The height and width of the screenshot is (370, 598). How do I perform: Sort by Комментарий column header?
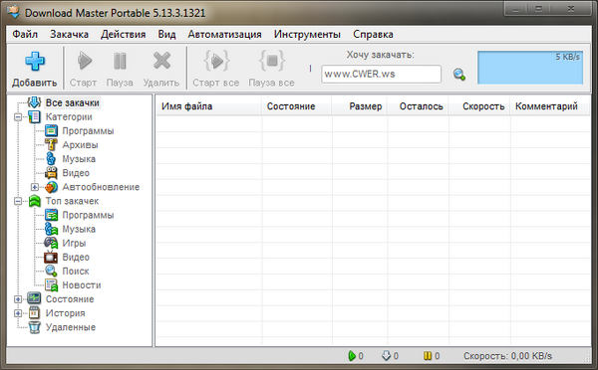coord(550,106)
